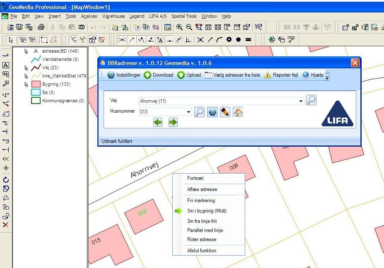
Task: Click the green right arrow next button
Action: (173, 122)
